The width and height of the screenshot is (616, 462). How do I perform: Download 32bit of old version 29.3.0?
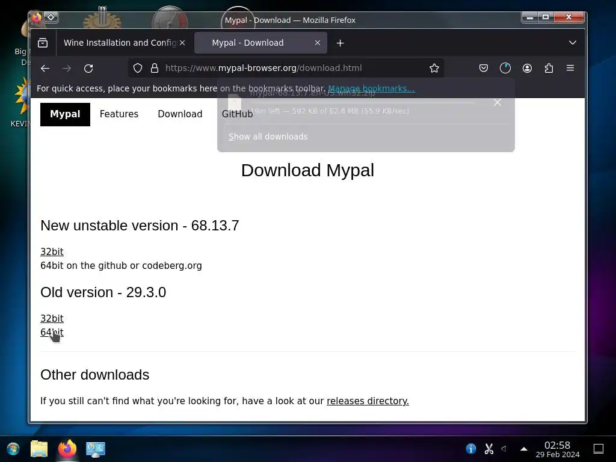click(x=52, y=318)
